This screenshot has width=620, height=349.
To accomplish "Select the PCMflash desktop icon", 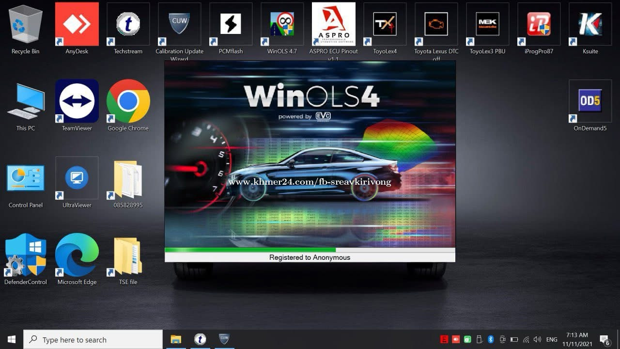I will pyautogui.click(x=231, y=30).
